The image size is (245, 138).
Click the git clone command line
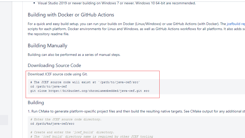tap(90, 91)
